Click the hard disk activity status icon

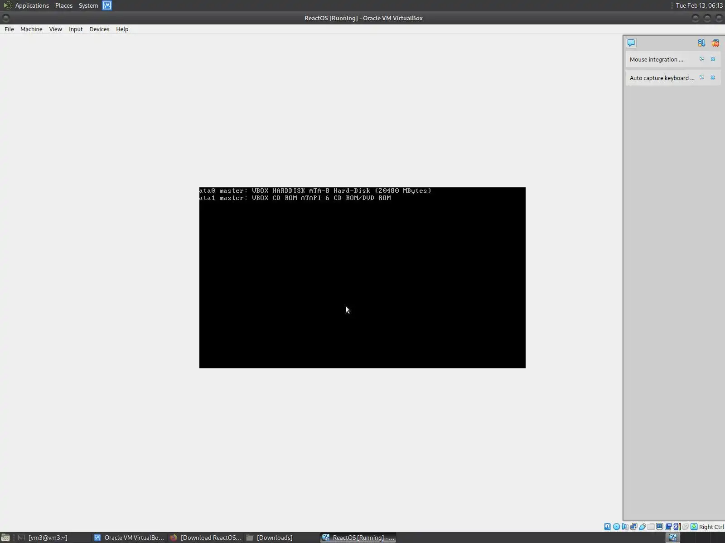click(608, 526)
